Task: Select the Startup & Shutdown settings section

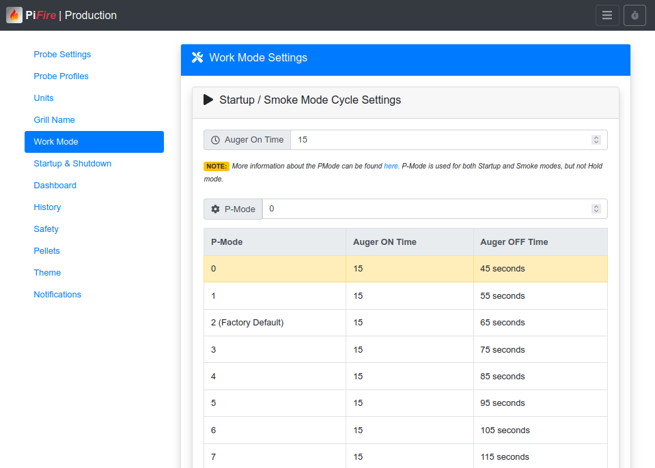Action: (72, 164)
